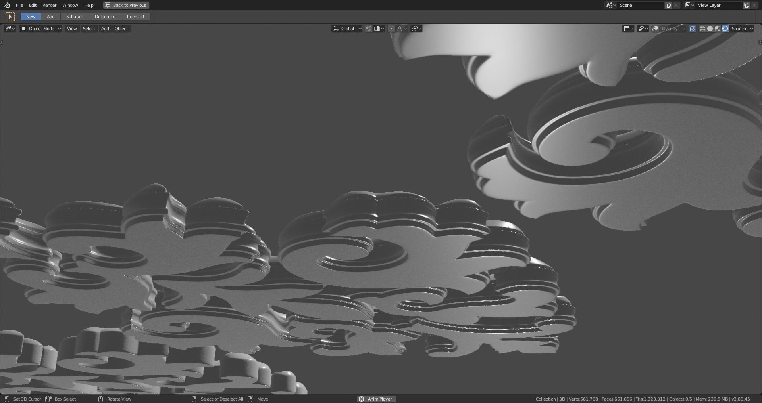This screenshot has height=403, width=762.
Task: Open the editor type selector
Action: coord(10,29)
